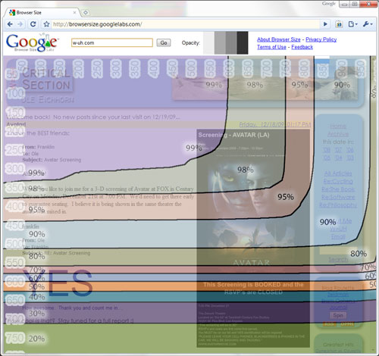Open the wrench tools menu
Viewport: 379px width, 356px height.
point(368,24)
